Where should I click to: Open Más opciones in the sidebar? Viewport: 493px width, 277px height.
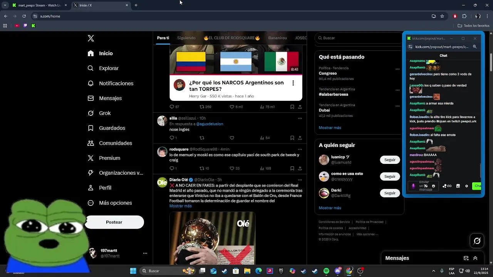(110, 203)
